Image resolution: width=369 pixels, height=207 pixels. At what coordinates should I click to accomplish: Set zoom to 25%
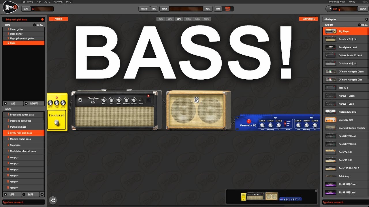(161, 19)
